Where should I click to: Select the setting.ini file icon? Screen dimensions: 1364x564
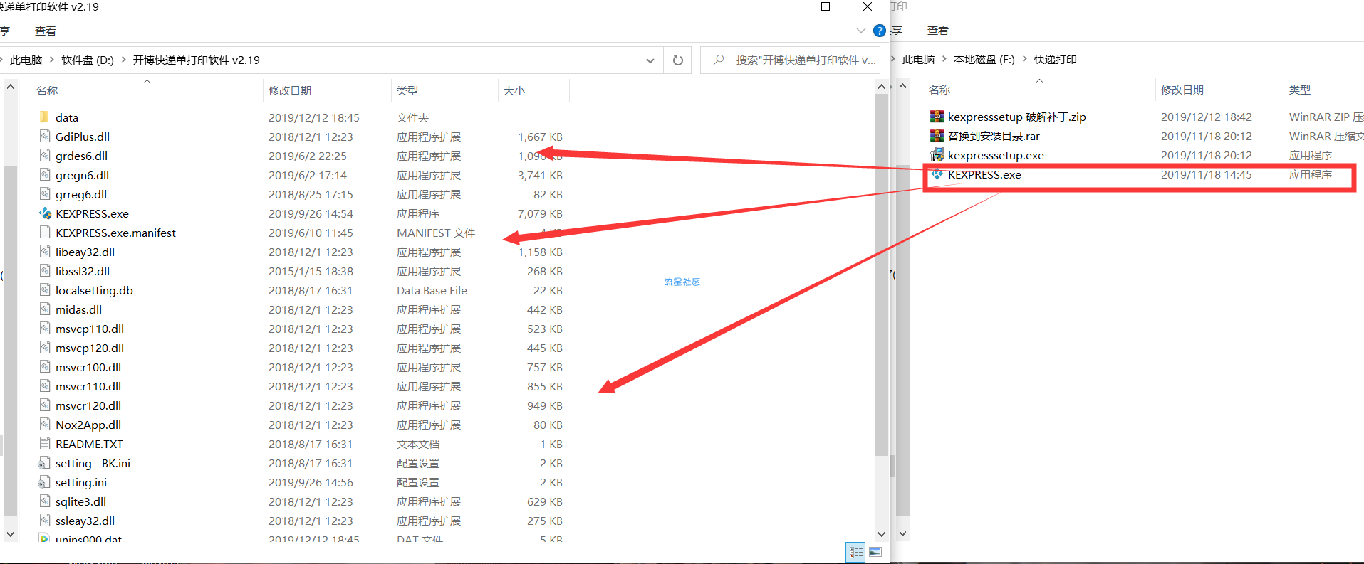(x=44, y=481)
